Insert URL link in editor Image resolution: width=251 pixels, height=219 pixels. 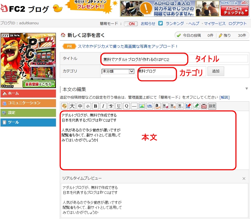coord(149,106)
